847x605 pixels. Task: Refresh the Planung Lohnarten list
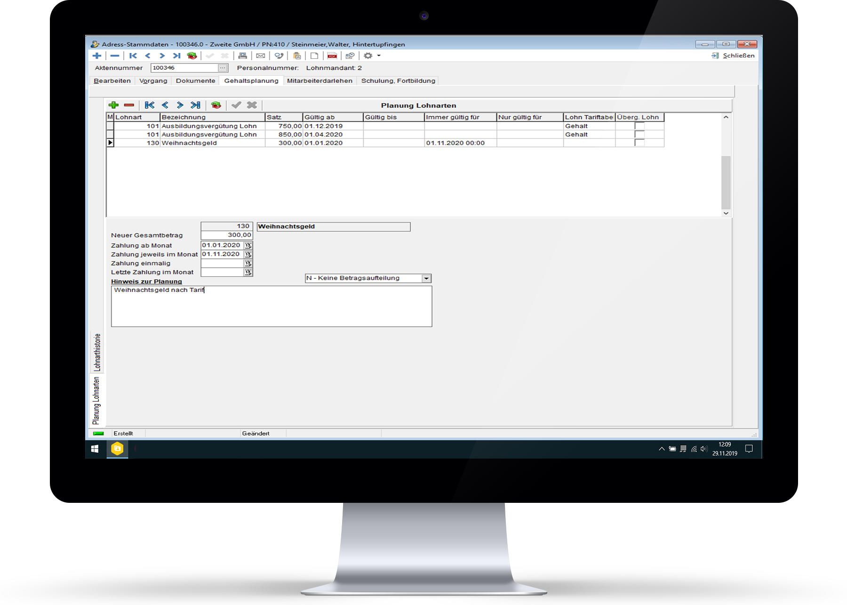click(216, 105)
